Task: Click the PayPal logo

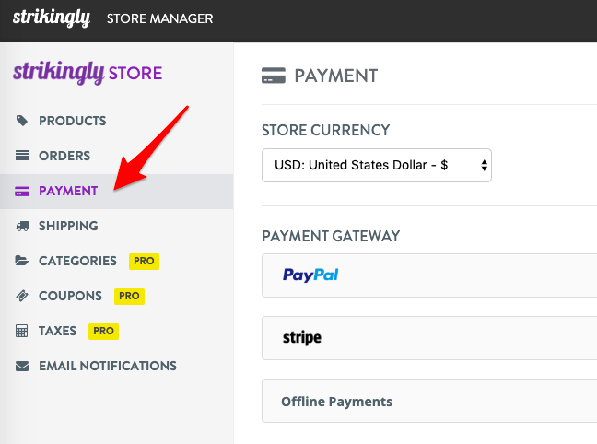Action: tap(310, 275)
